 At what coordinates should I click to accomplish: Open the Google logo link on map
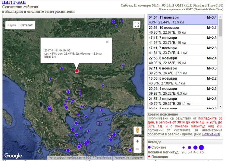(13, 156)
